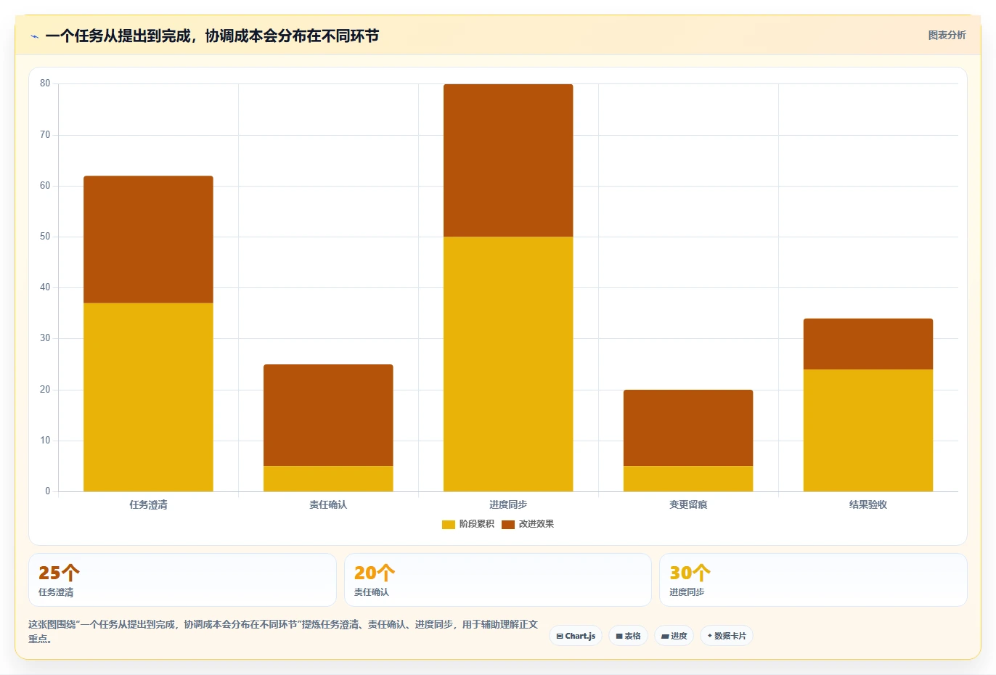Viewport: 996px width, 675px height.
Task: Click the 改进效果 legend label text
Action: (536, 524)
